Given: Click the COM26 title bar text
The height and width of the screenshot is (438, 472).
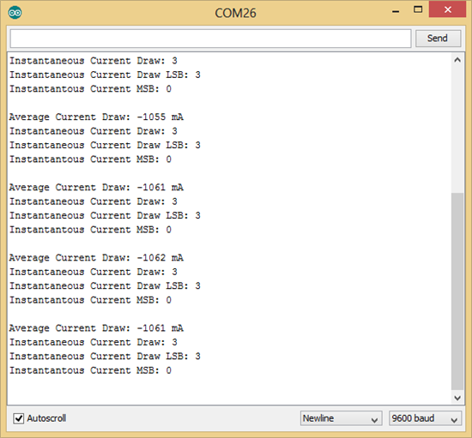Looking at the screenshot, I should coord(235,13).
